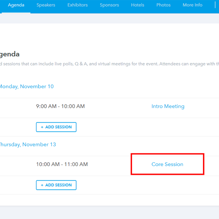Click the vertical divider right of More Info

(215, 5)
